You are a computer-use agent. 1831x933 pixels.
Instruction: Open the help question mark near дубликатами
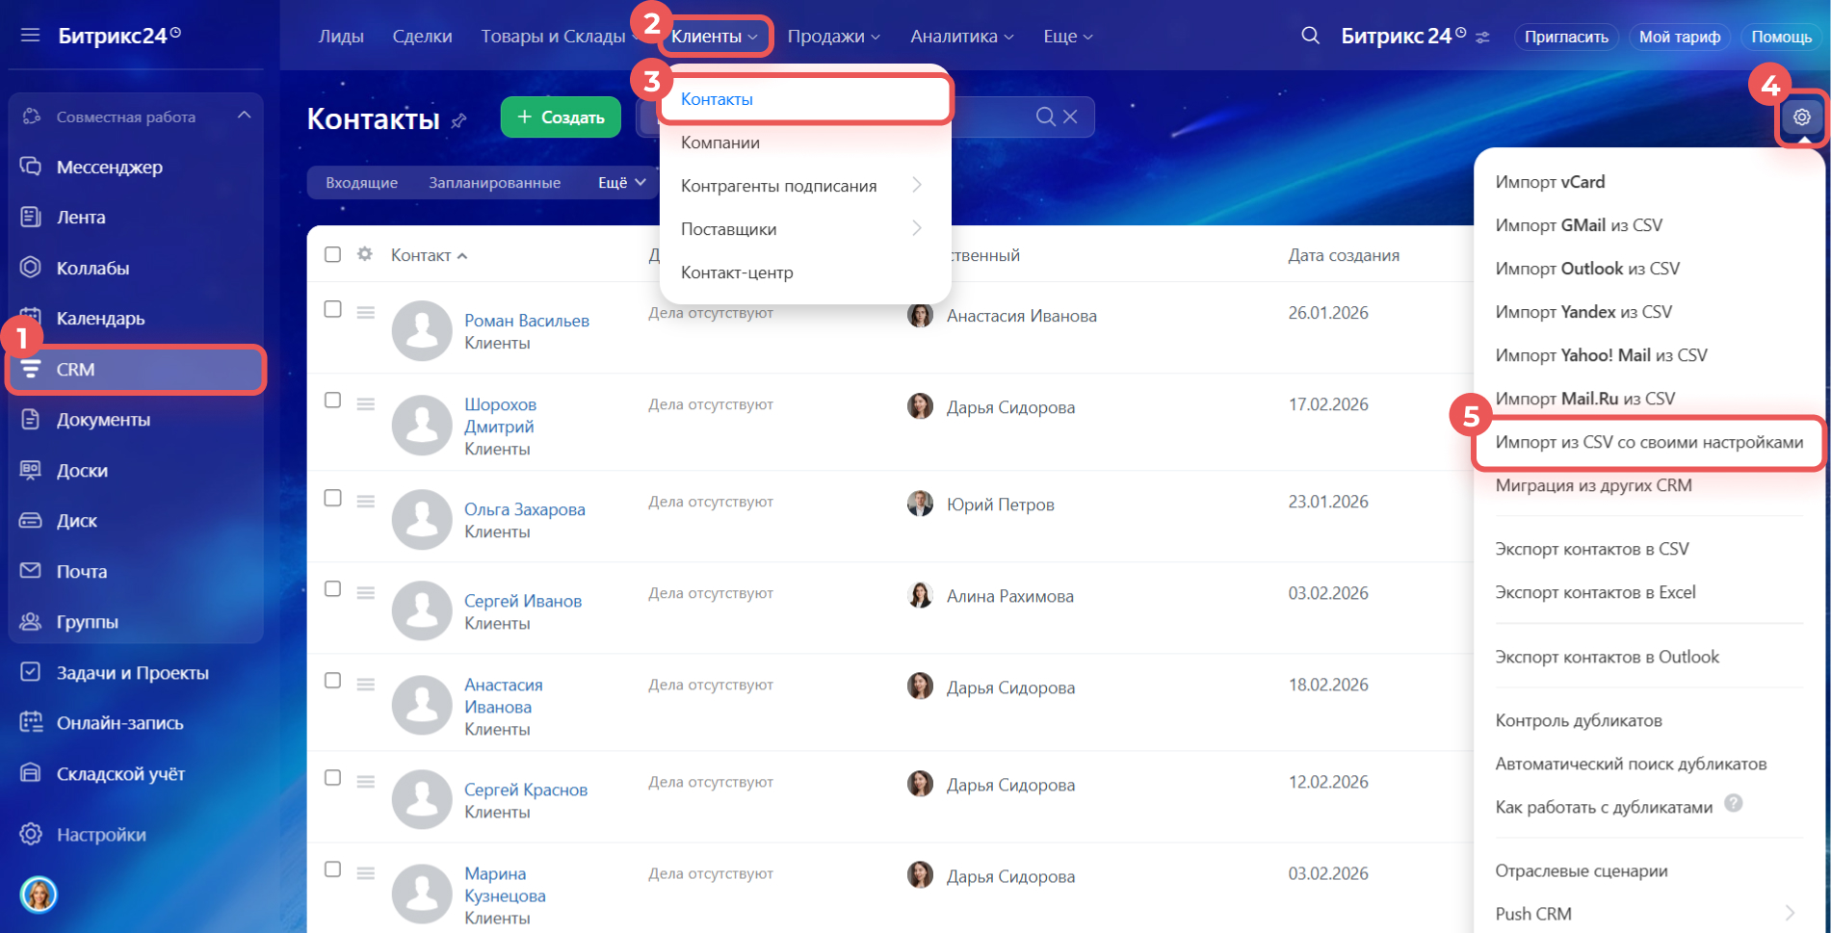click(x=1733, y=803)
